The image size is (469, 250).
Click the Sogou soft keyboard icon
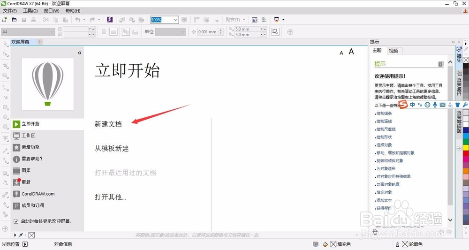click(442, 105)
